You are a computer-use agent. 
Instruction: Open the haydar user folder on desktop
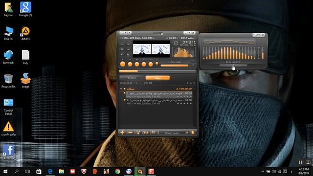pyautogui.click(x=8, y=9)
